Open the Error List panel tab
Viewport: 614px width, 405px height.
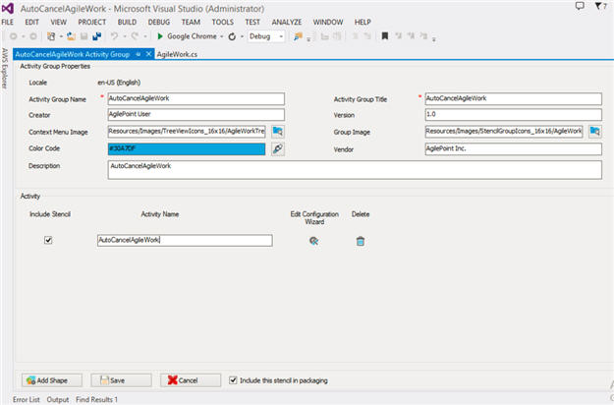tap(27, 399)
